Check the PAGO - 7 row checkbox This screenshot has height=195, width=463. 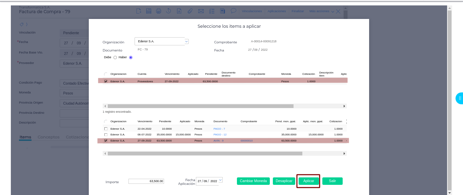tap(106, 129)
